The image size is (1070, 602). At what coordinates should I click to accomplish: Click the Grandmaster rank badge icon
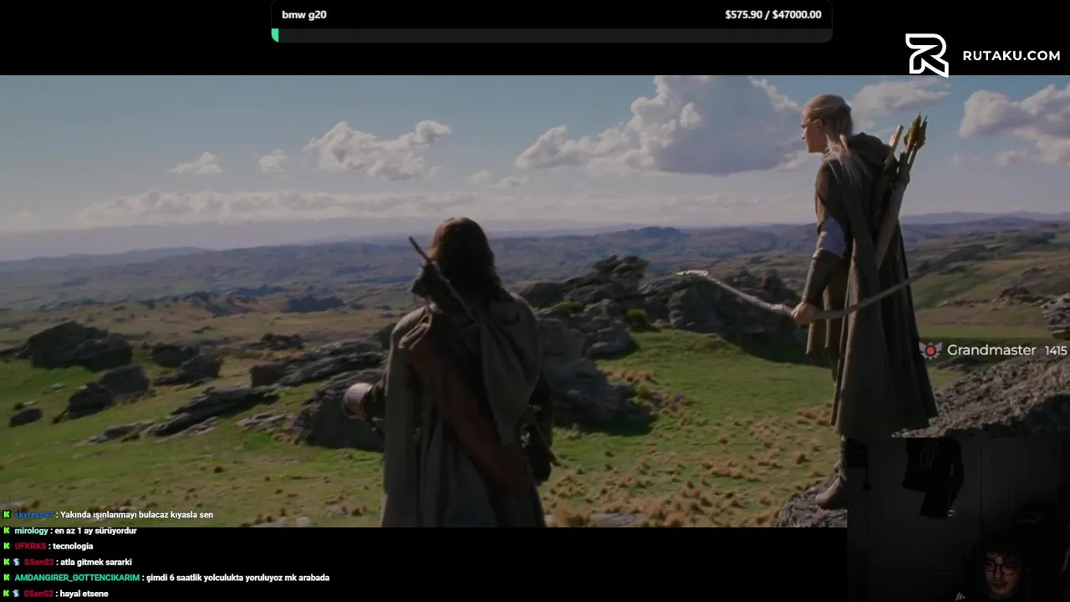click(x=930, y=350)
